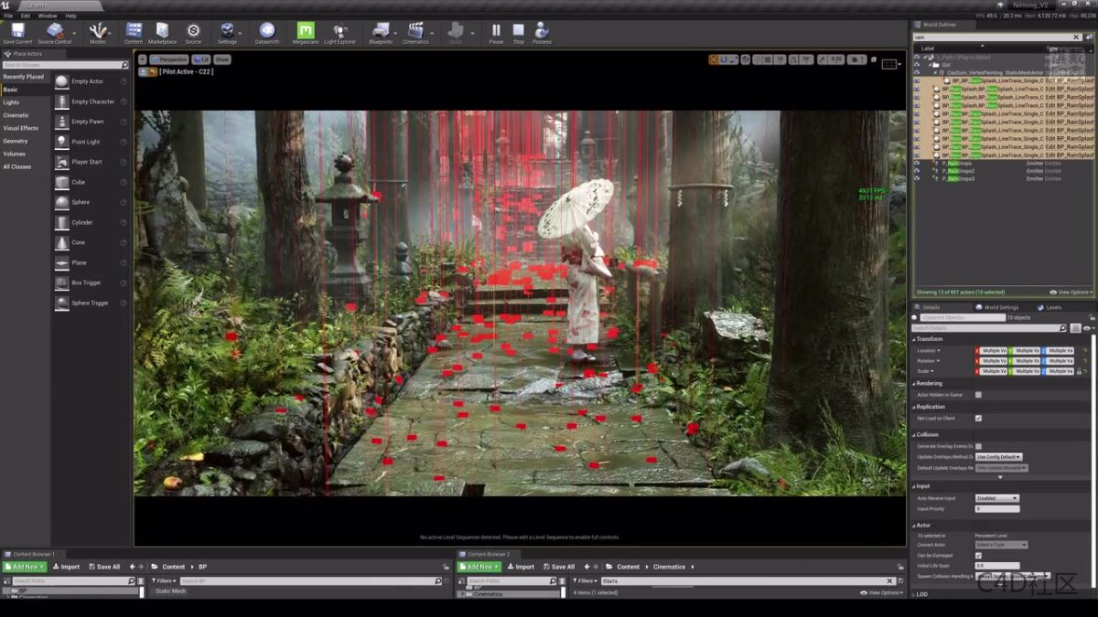Viewport: 1098px width, 617px height.
Task: Uncheck Net Load on Client
Action: tap(978, 419)
